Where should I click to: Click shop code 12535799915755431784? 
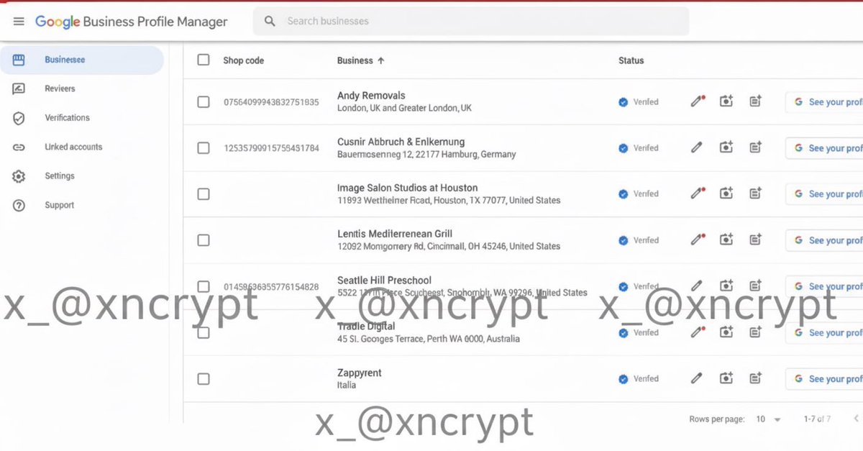[x=271, y=148]
